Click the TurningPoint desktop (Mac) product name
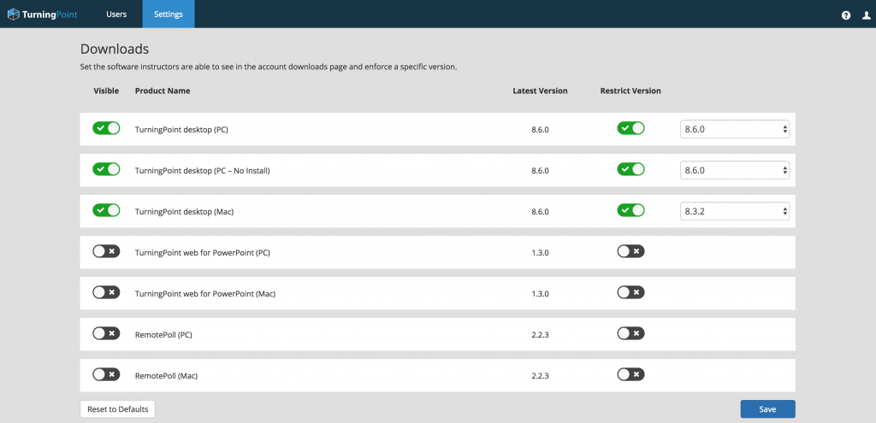The height and width of the screenshot is (423, 876). click(184, 212)
